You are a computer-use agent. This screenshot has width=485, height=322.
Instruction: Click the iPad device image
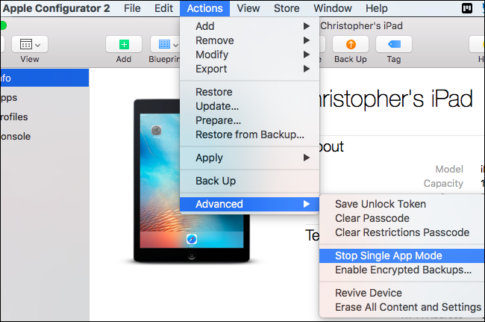coord(192,181)
